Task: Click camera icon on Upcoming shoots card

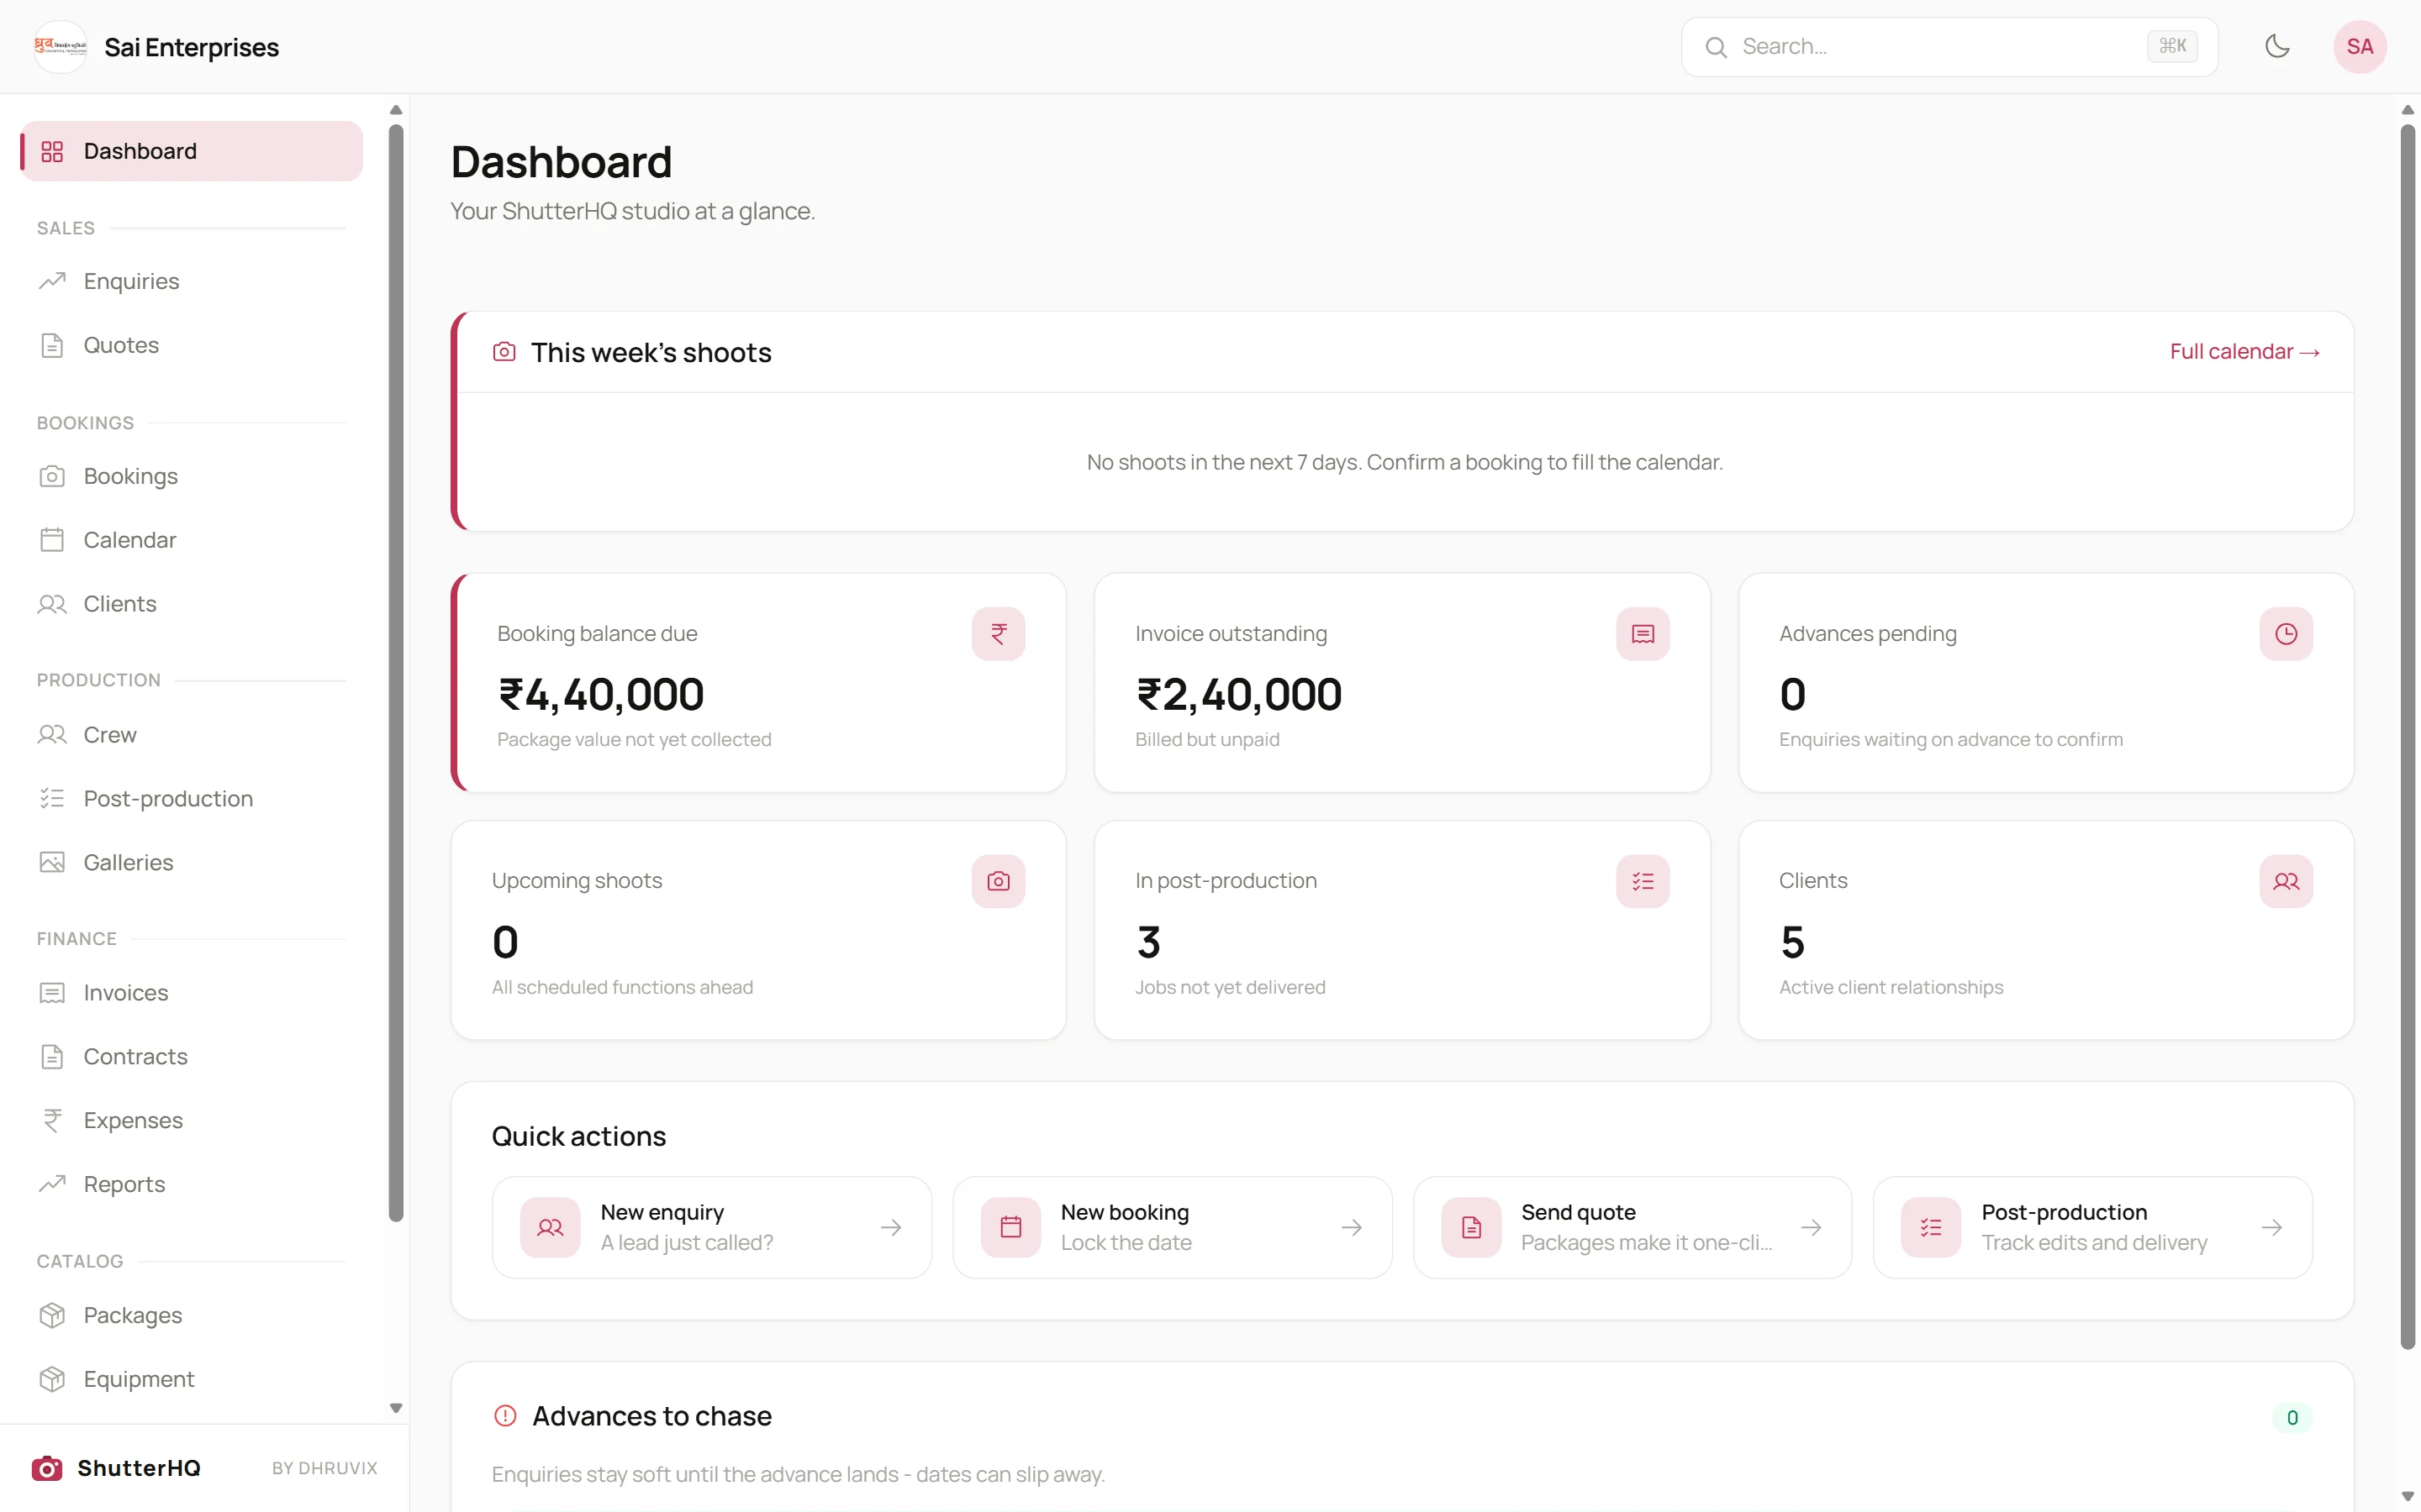Action: pos(998,881)
